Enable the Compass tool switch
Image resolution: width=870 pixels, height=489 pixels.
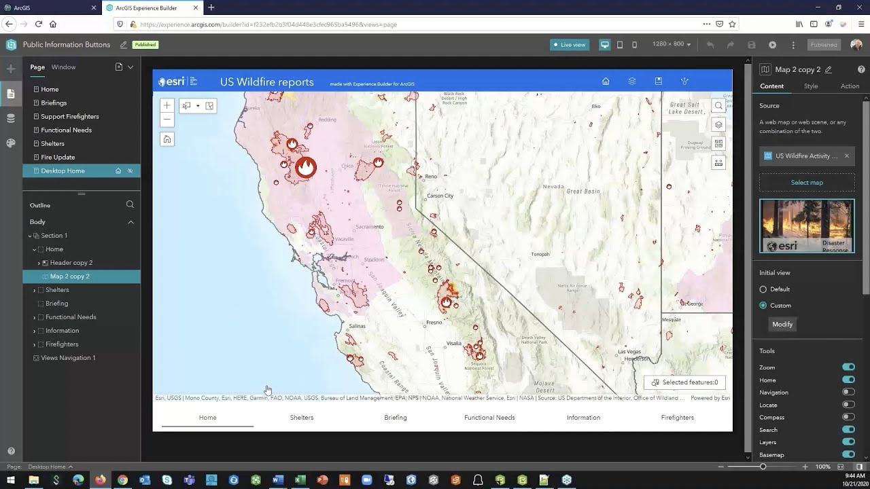(848, 417)
